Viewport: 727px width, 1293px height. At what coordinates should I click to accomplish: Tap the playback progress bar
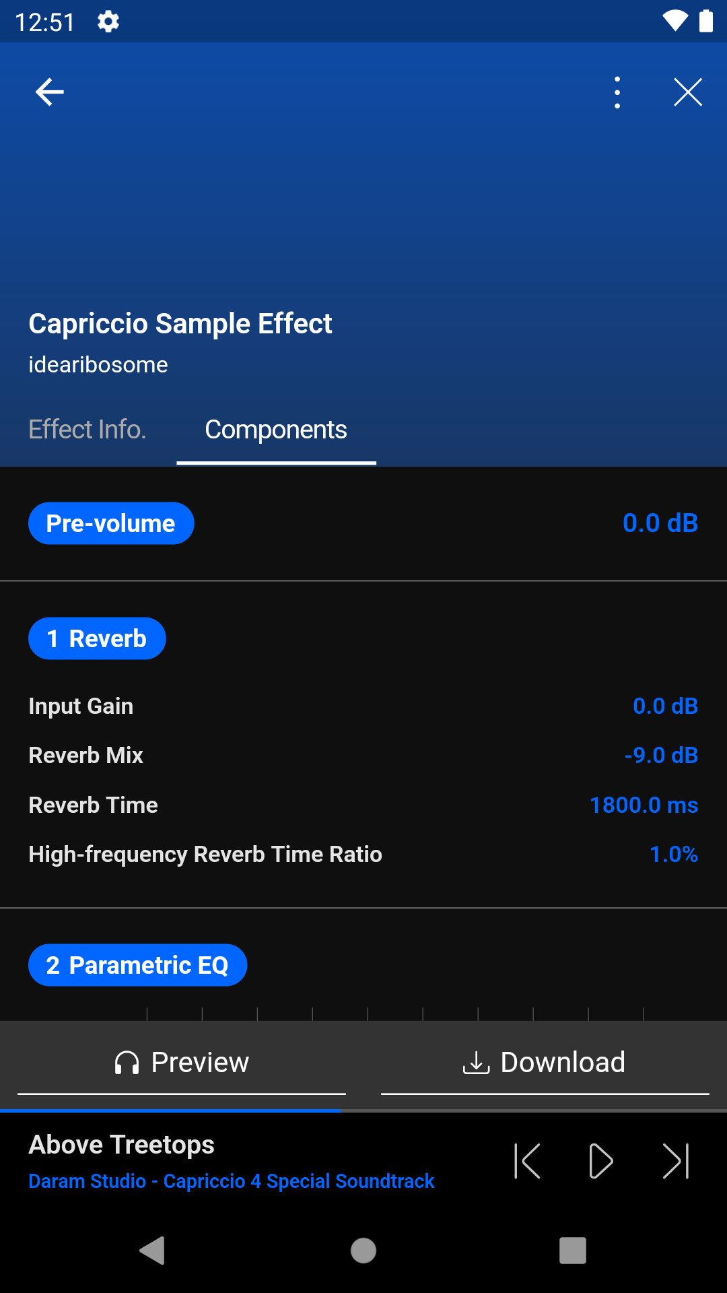pyautogui.click(x=363, y=1110)
